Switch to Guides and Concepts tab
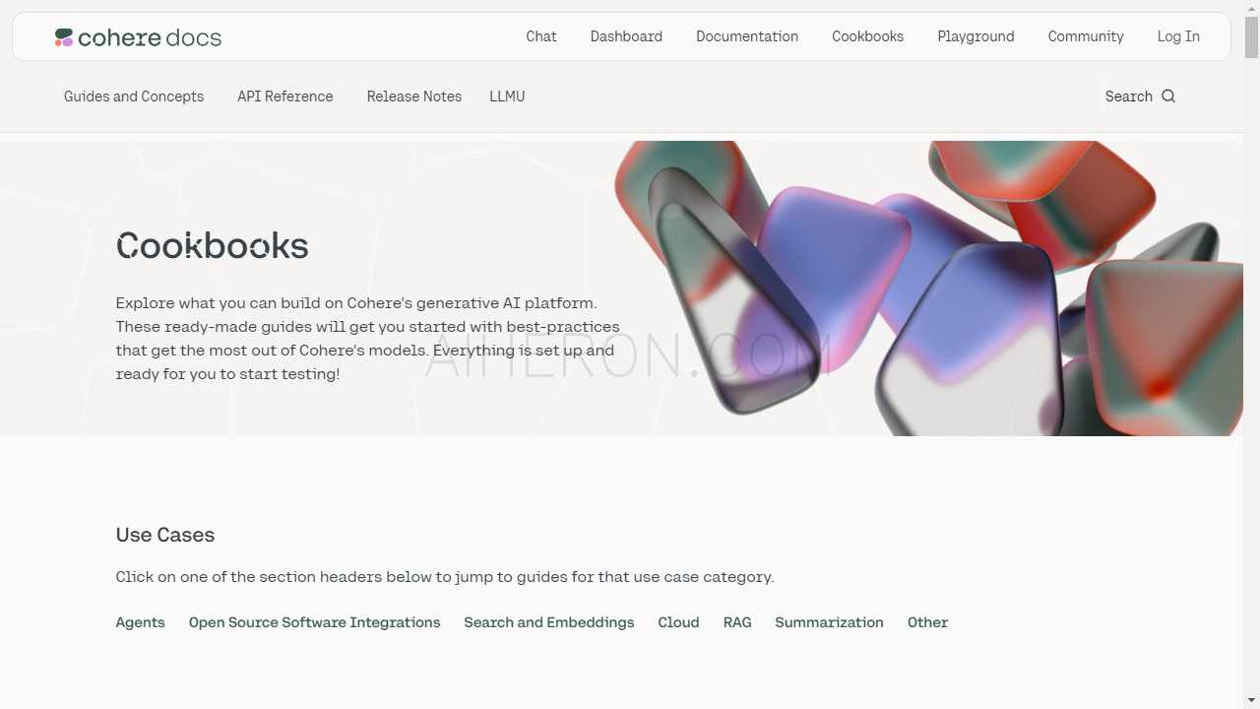This screenshot has height=709, width=1260. point(134,97)
